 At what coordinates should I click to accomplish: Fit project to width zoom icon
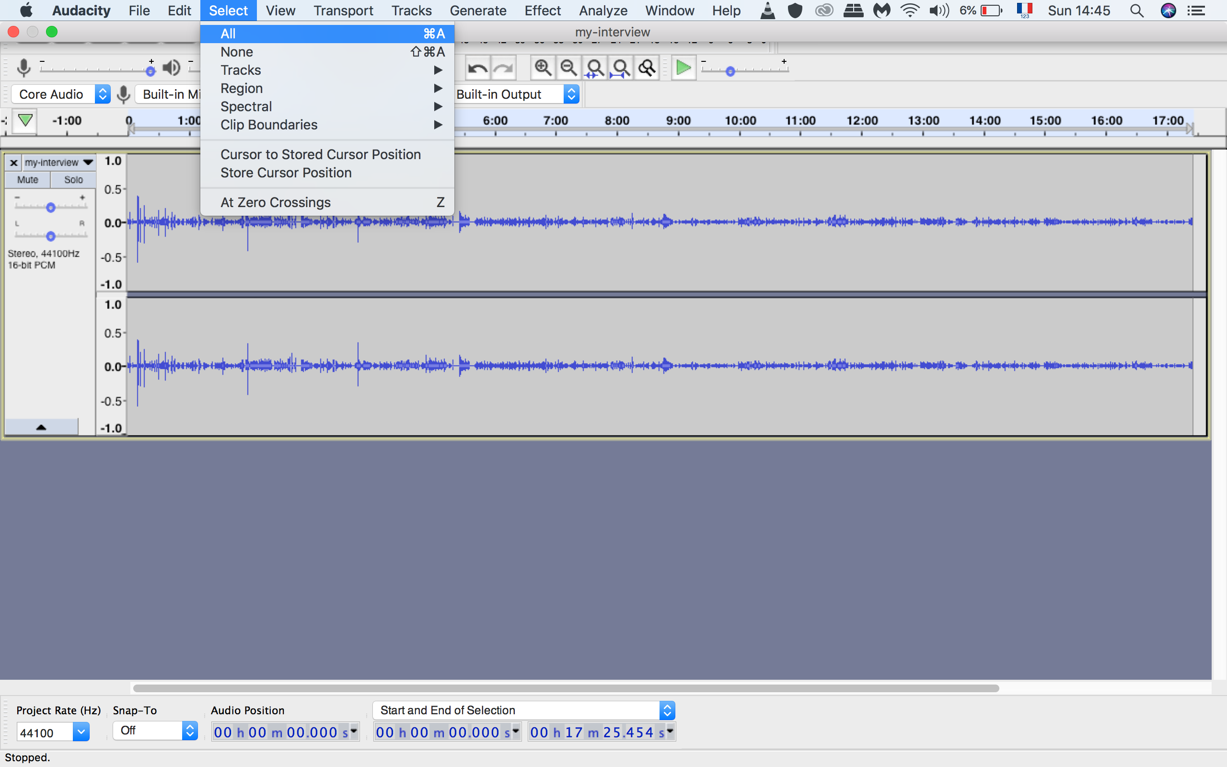pos(621,68)
